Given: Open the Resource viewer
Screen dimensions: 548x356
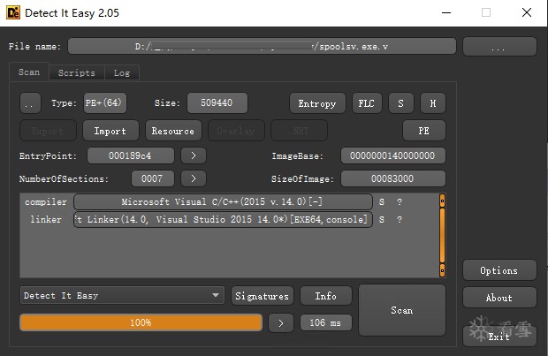Looking at the screenshot, I should pyautogui.click(x=173, y=131).
